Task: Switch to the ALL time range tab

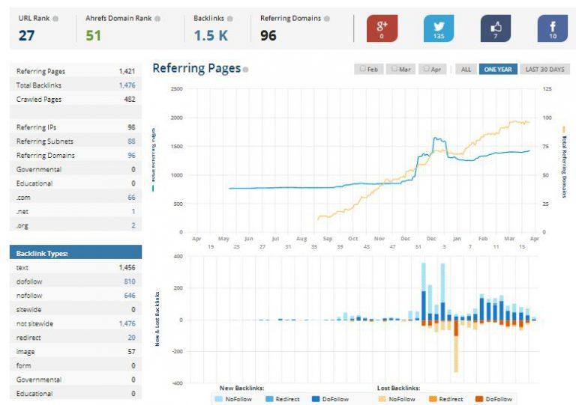Action: pyautogui.click(x=466, y=69)
